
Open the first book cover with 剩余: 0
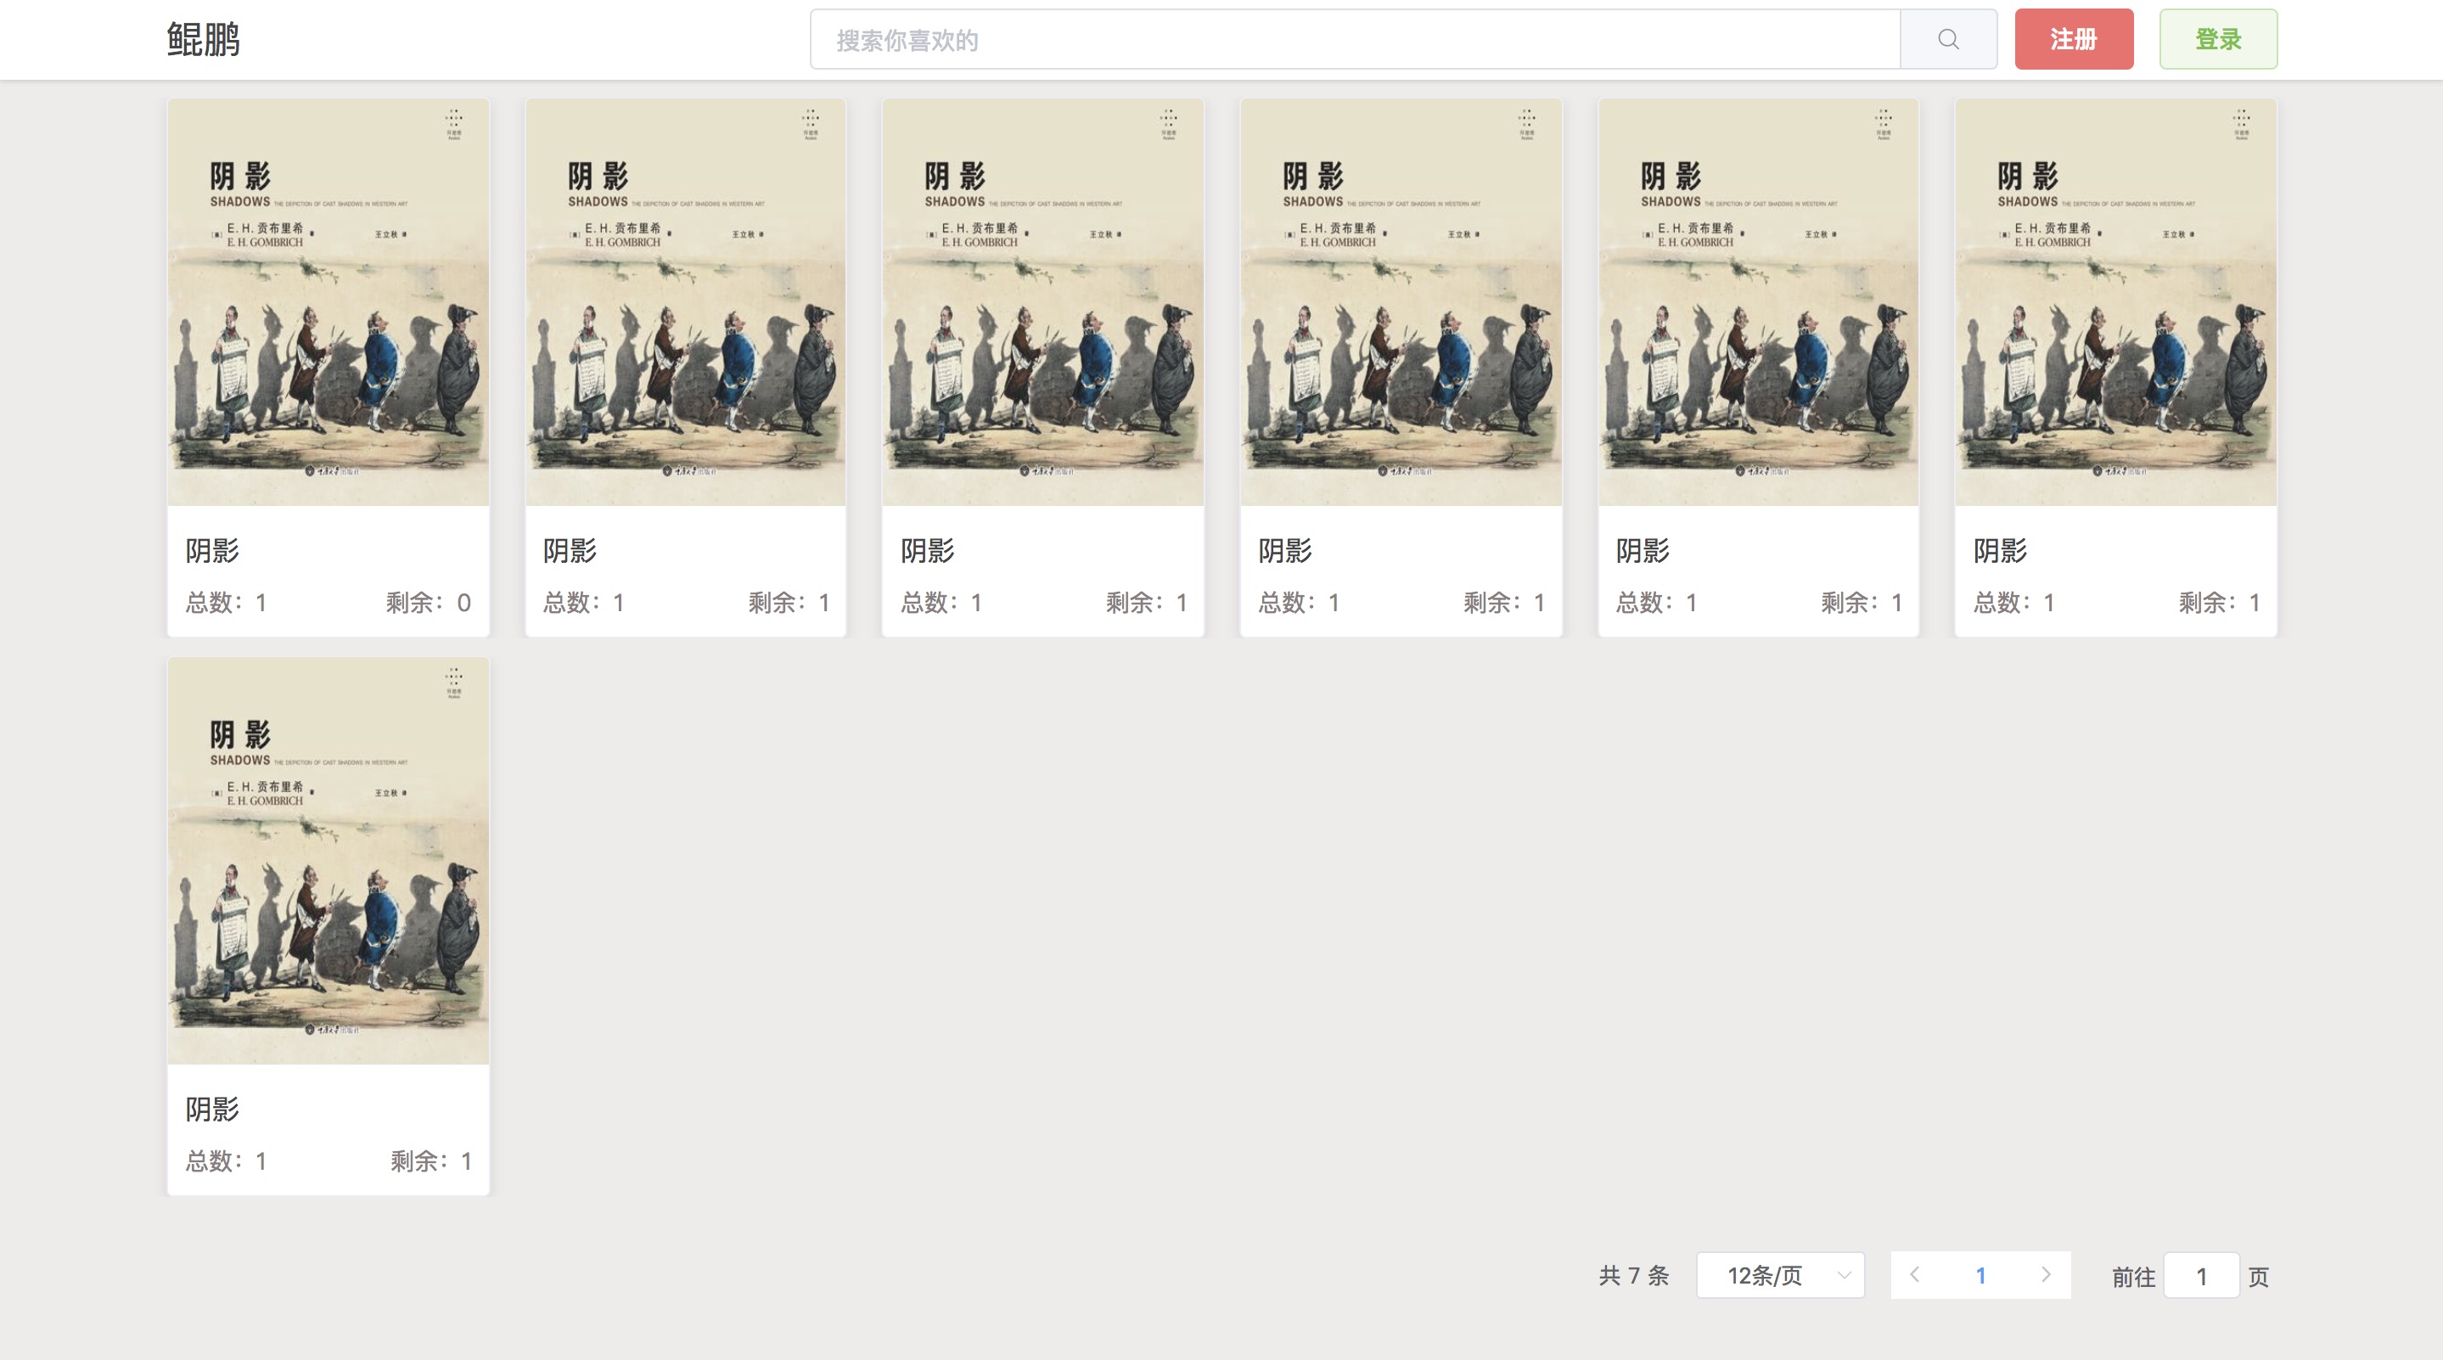point(329,302)
